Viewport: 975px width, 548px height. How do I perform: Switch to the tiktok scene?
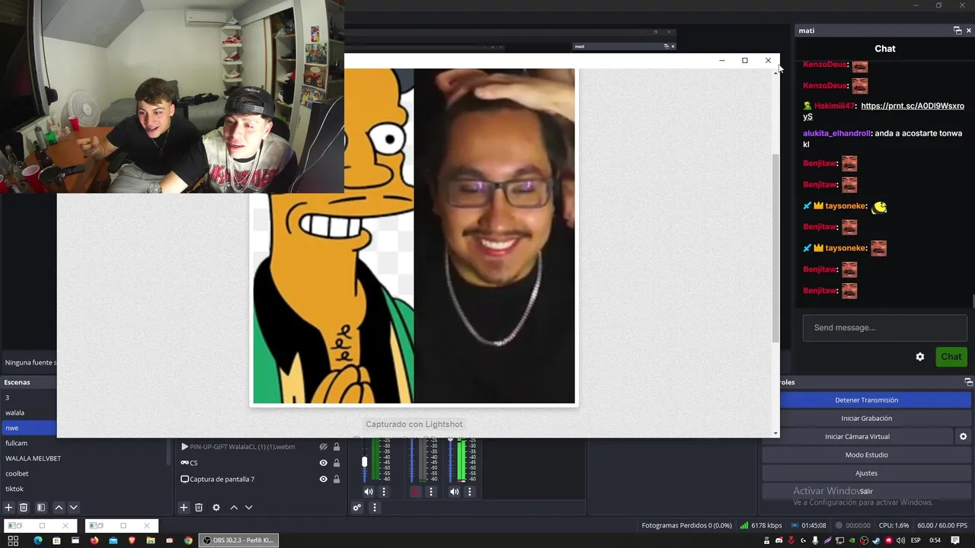[84, 489]
